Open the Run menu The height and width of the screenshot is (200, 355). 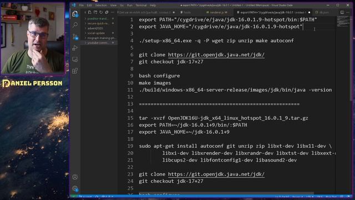tap(130, 5)
